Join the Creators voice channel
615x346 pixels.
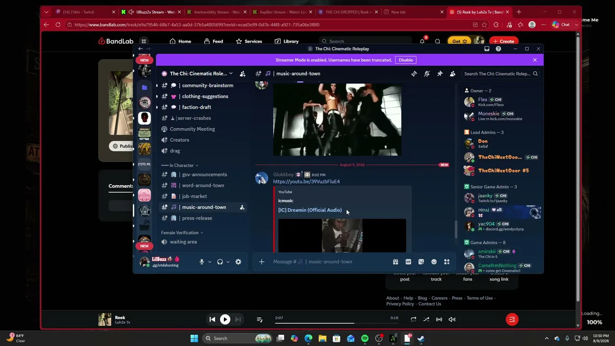[203, 140]
